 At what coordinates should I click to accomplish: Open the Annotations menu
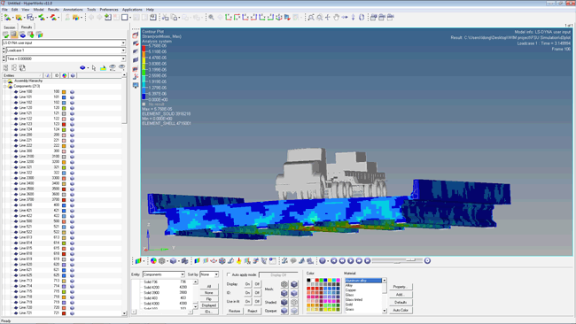[73, 10]
